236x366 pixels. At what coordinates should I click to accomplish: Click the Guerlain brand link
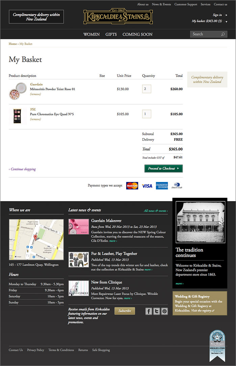[x=36, y=84]
